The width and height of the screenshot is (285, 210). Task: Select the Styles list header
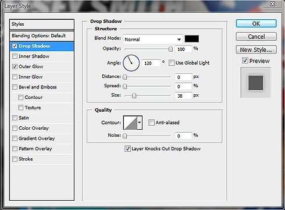[42, 24]
